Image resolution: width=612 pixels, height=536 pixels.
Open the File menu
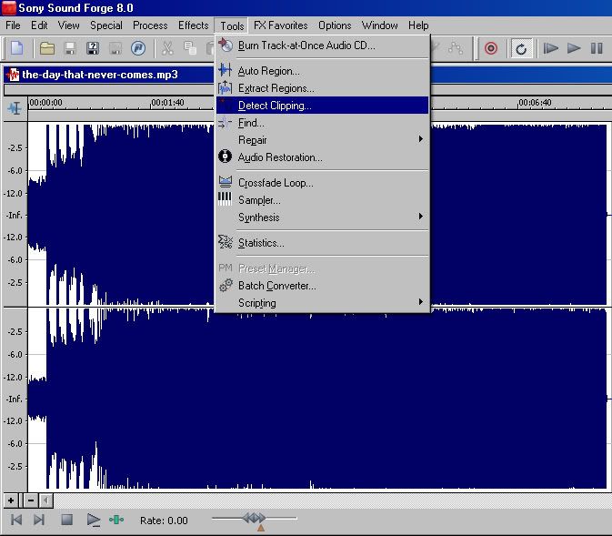point(13,25)
